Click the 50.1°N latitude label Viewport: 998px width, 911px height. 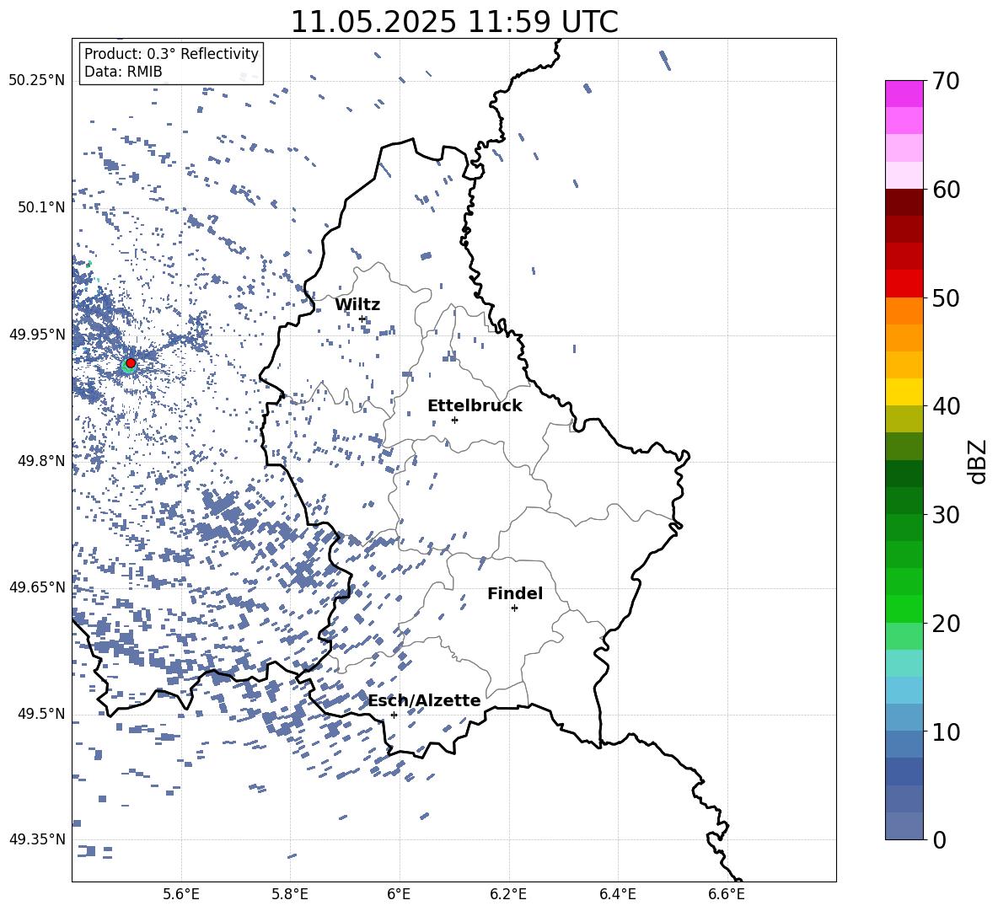pos(41,207)
